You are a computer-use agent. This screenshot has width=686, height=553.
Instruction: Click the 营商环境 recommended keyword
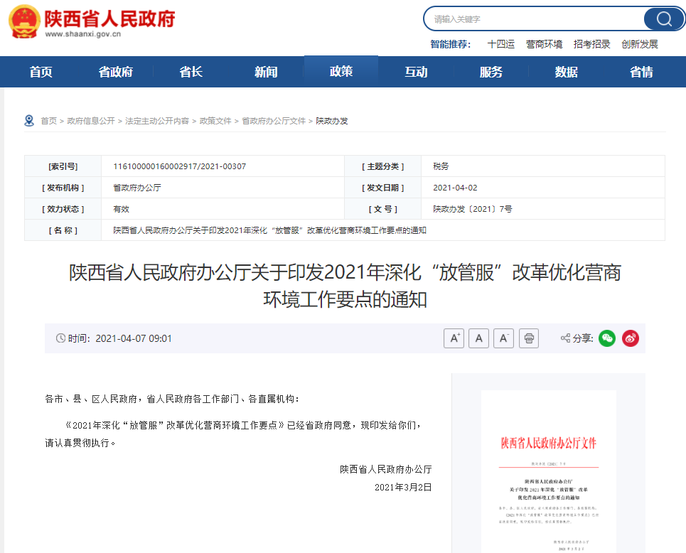544,44
